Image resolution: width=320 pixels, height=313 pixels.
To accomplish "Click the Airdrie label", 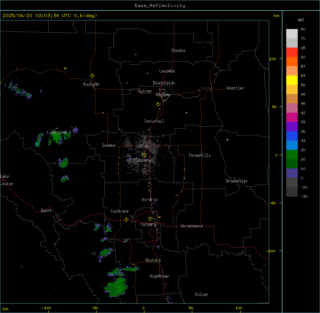I will click(x=150, y=200).
